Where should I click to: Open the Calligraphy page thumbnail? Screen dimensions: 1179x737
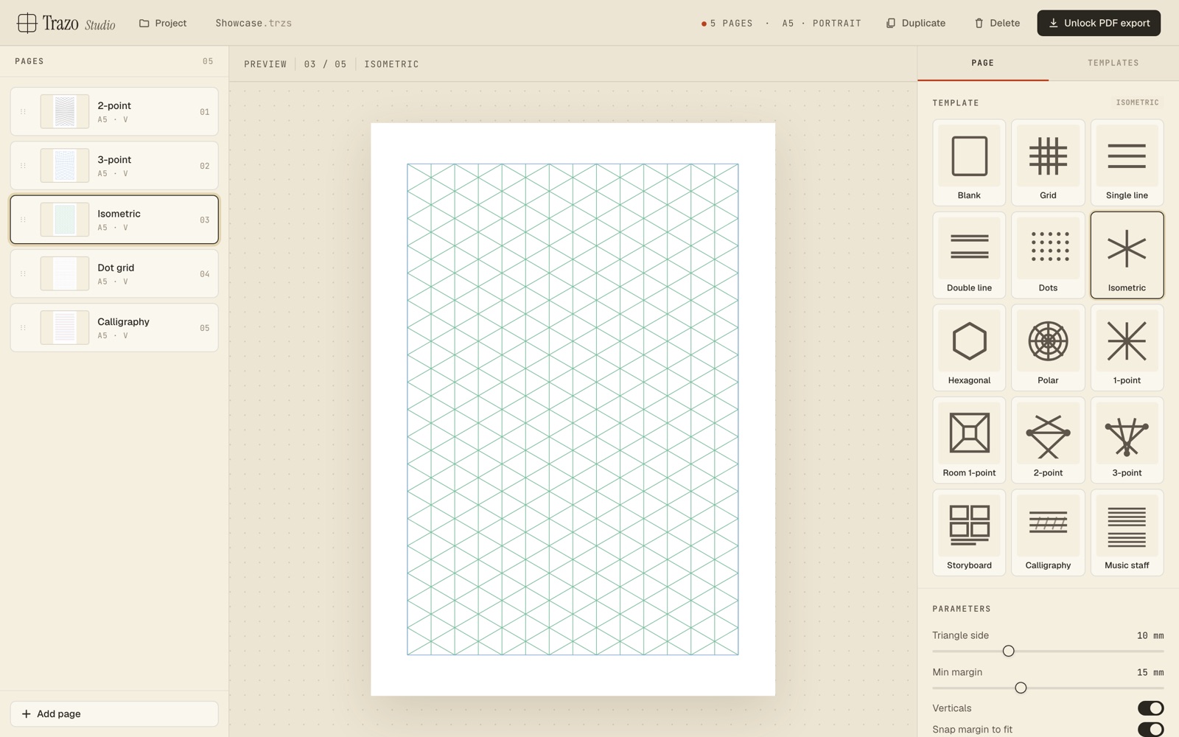[65, 328]
